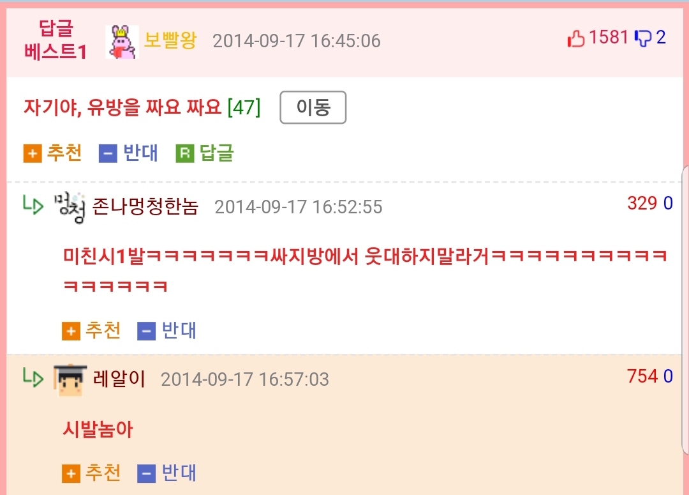This screenshot has height=495, width=689.
Task: Downvote 존나멍청한놈's reply with 반대
Action: point(167,330)
